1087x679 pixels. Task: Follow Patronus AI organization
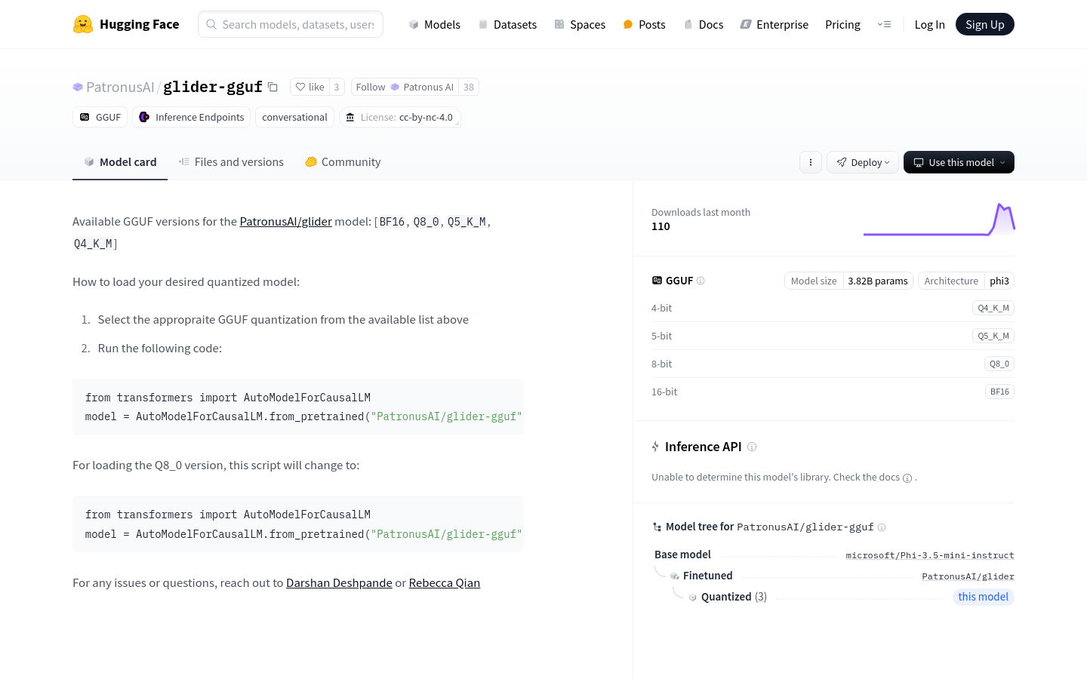pos(405,87)
